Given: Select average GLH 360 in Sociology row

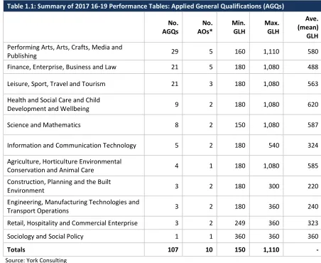Looking at the screenshot, I should click(312, 236).
